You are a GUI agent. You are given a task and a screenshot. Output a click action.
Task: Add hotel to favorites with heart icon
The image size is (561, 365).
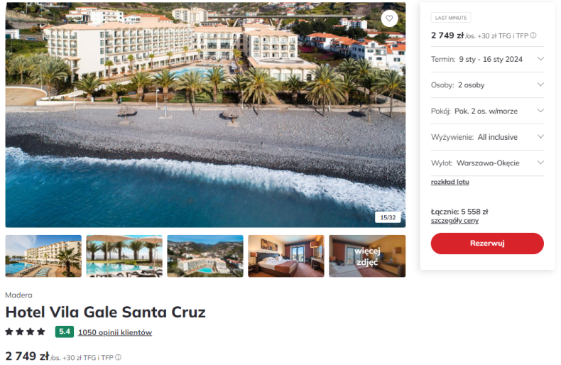tap(389, 18)
